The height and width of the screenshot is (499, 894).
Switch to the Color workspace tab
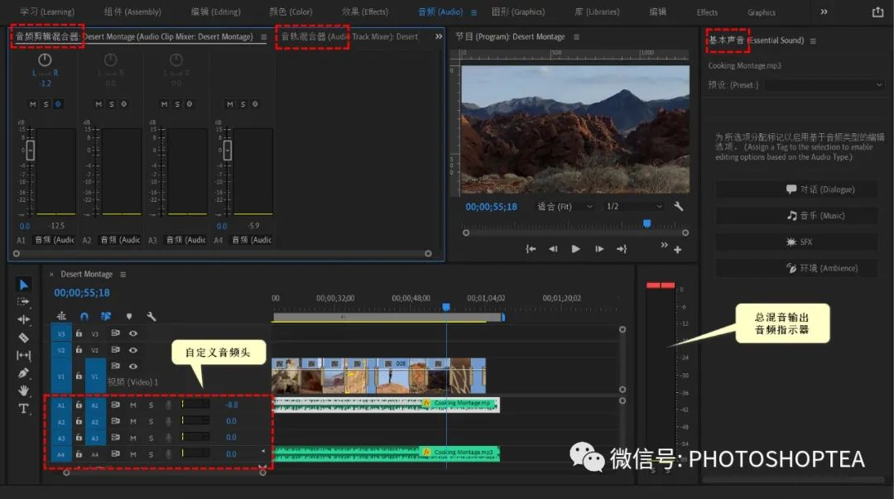click(291, 12)
